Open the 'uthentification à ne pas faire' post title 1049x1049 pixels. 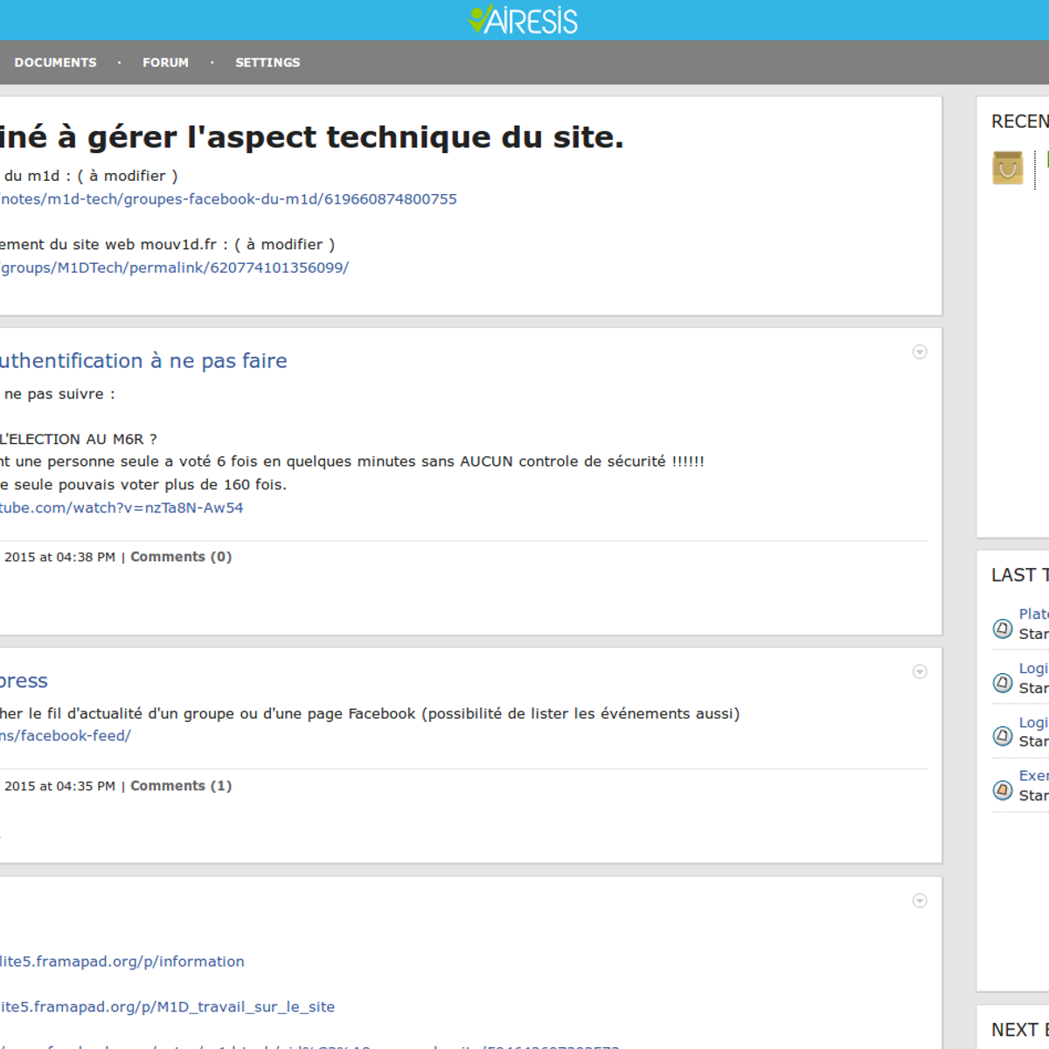(143, 361)
